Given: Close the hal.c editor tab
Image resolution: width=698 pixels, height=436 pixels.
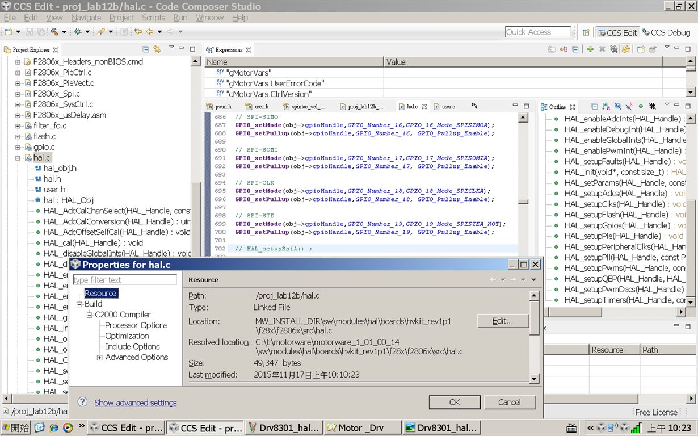Looking at the screenshot, I should [423, 106].
